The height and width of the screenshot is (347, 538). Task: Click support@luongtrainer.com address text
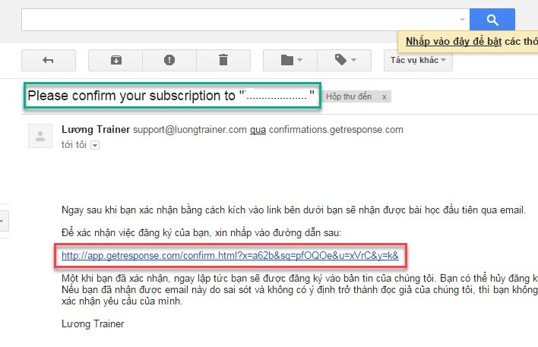(190, 130)
